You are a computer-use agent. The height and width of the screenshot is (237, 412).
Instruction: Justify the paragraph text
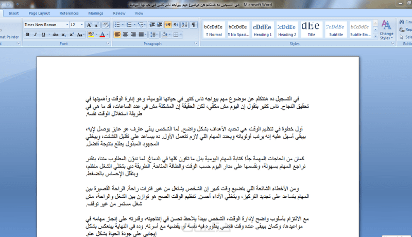tap(141, 35)
